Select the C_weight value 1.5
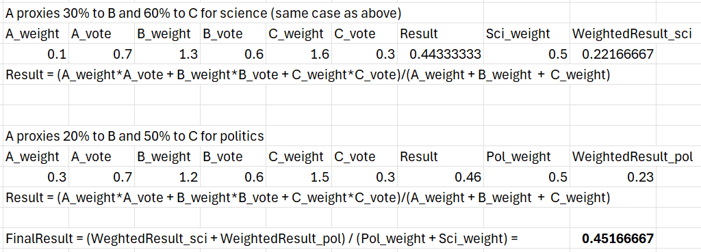Viewport: 701px width, 252px height. pyautogui.click(x=299, y=178)
